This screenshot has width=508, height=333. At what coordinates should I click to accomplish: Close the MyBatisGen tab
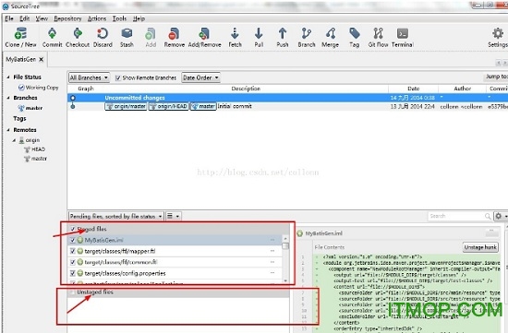coord(42,60)
